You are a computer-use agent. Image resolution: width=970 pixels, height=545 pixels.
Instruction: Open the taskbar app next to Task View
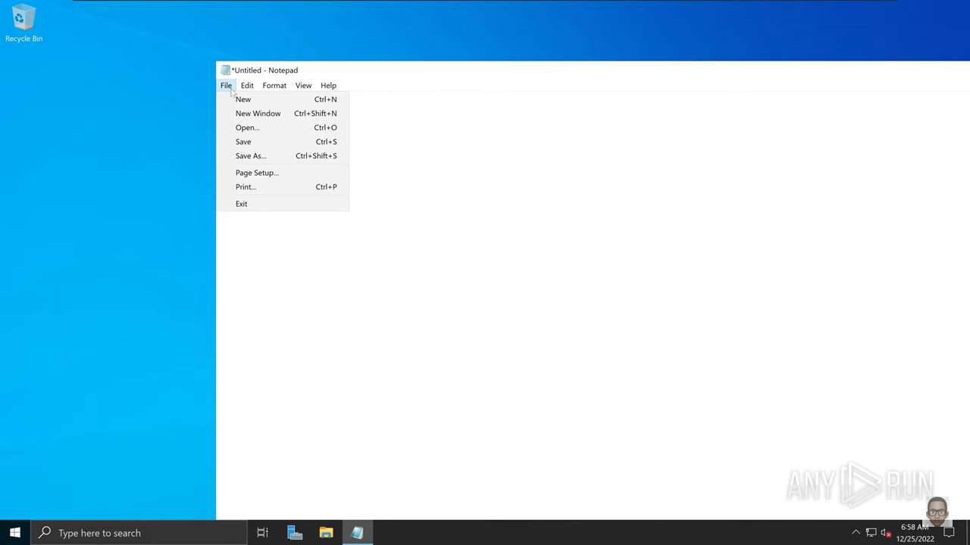[295, 533]
